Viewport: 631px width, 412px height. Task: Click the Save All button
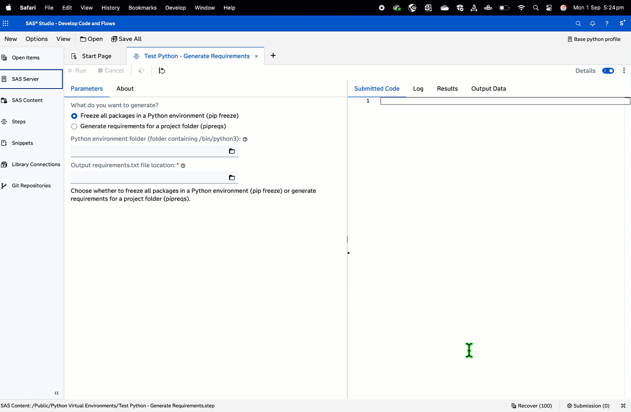pos(126,39)
